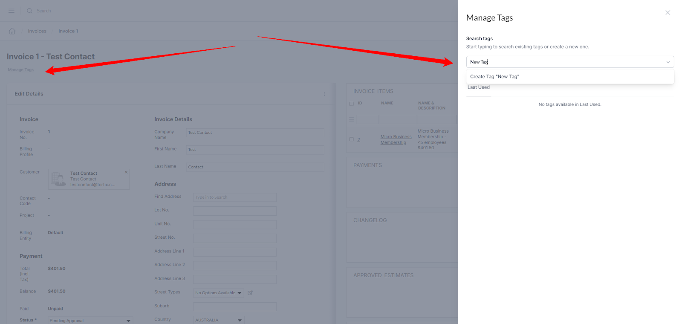This screenshot has height=324, width=682.
Task: Click the Address Line 2 field
Action: point(235,266)
